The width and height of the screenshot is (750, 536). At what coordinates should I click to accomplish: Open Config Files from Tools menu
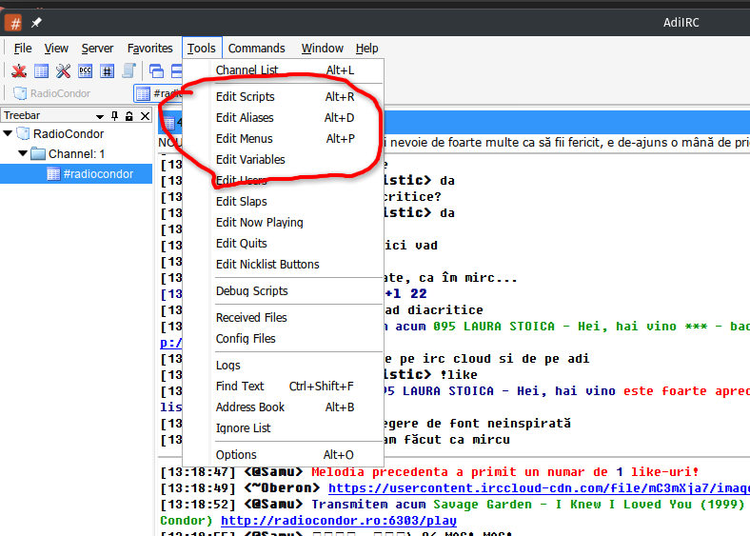click(x=284, y=339)
